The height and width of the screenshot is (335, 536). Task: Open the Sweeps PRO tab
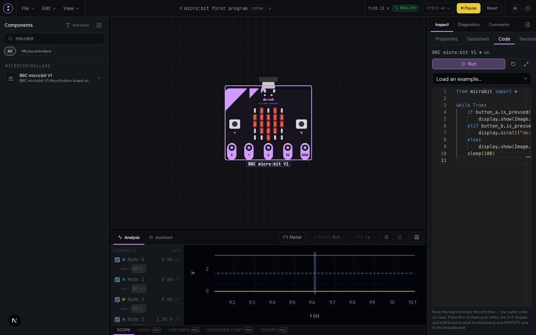(x=274, y=330)
